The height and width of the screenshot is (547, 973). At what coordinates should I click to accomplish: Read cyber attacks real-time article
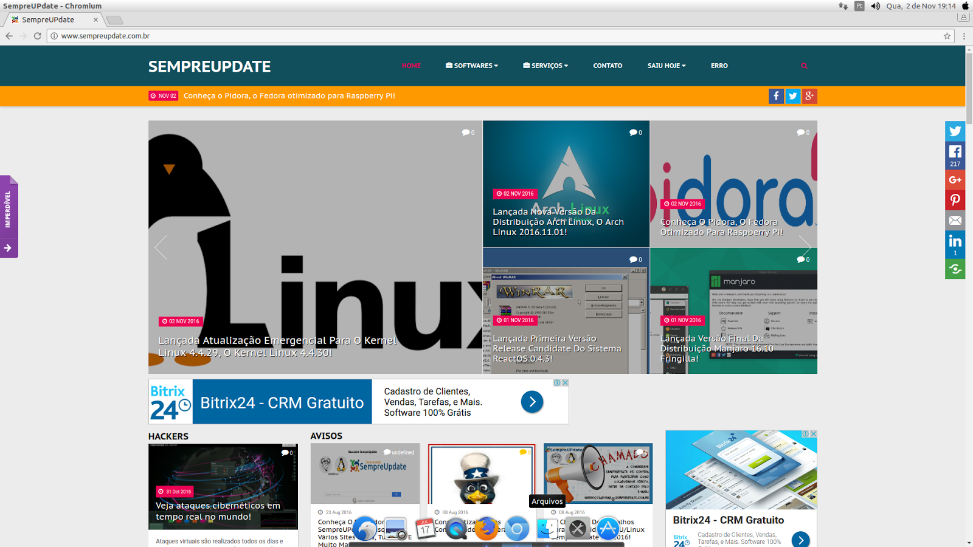218,511
